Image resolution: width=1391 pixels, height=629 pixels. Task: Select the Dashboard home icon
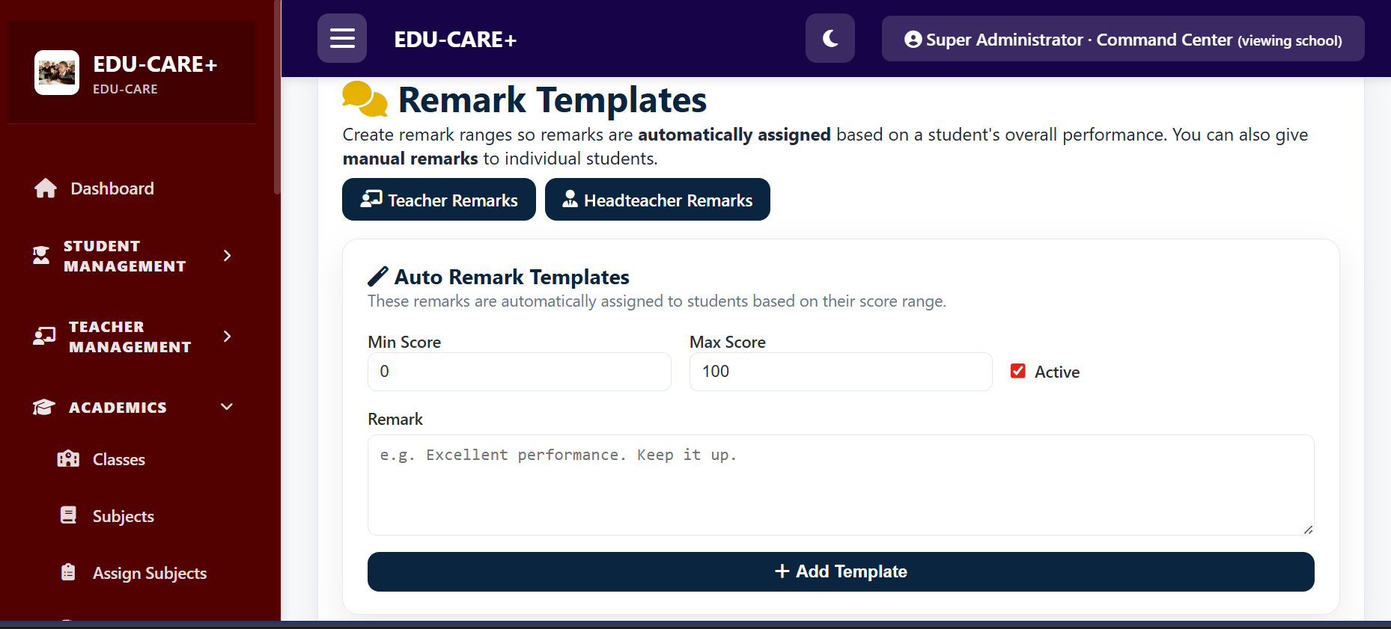tap(45, 188)
